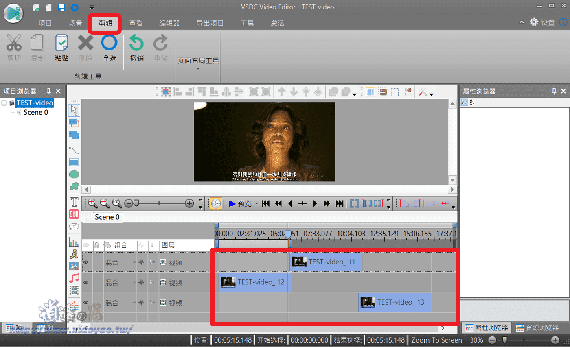
Task: Select the green ellipse shape tool
Action: 74,175
